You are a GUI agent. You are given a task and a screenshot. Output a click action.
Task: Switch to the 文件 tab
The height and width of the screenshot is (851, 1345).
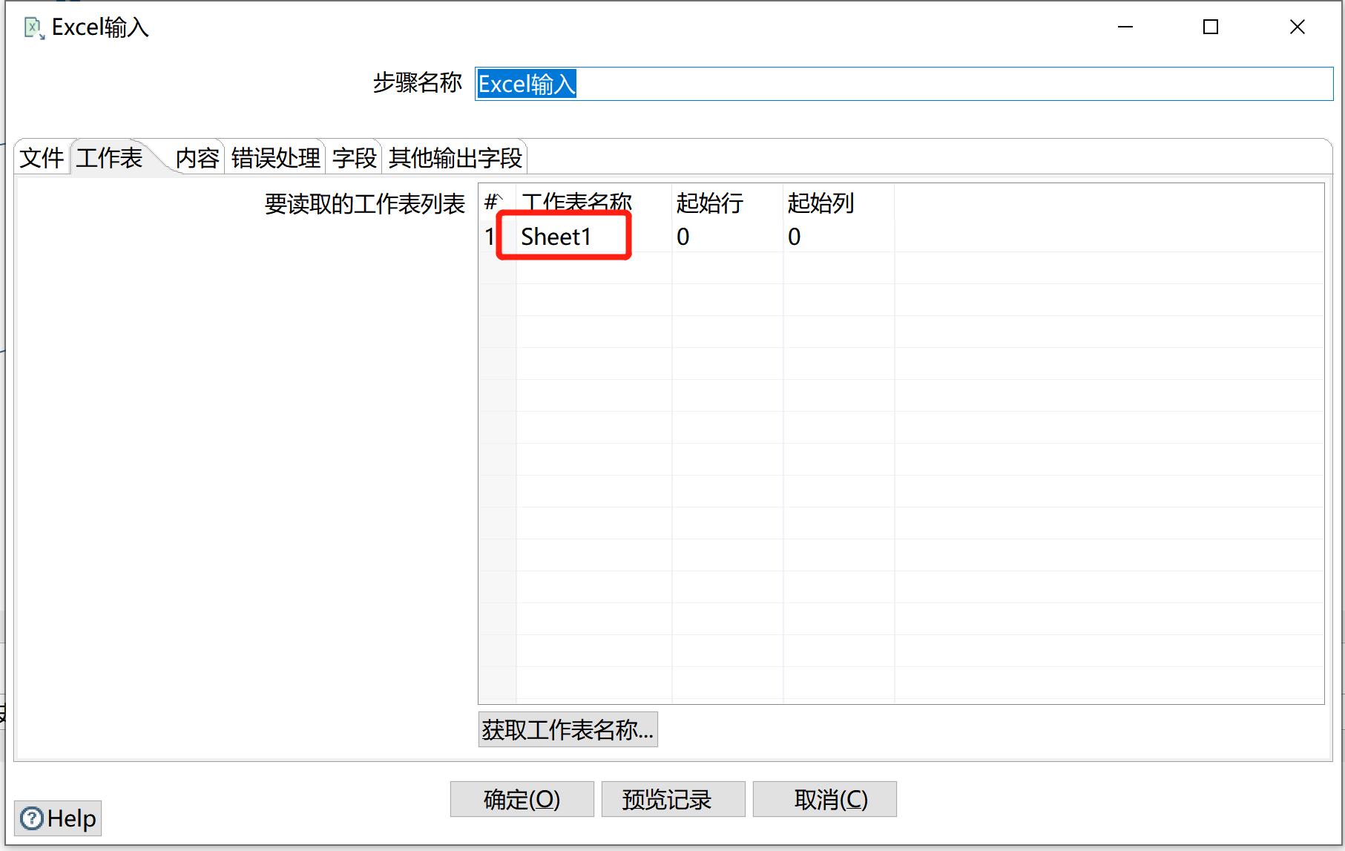point(42,157)
